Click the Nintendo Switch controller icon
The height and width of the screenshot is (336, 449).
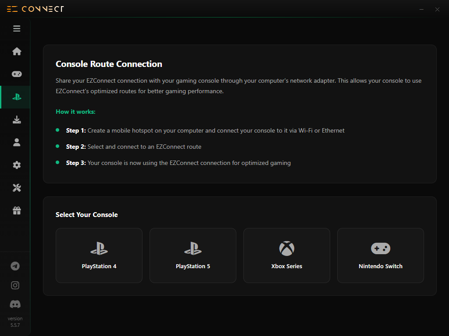(x=381, y=248)
